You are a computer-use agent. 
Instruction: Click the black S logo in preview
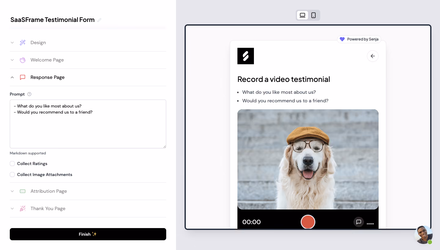[x=246, y=56]
